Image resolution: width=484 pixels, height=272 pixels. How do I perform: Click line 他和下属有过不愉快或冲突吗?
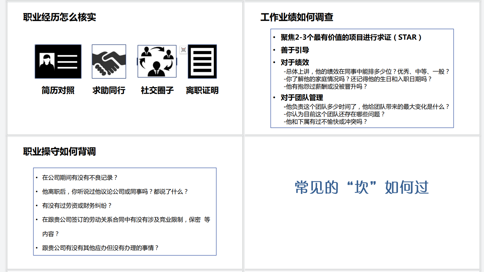[326, 122]
